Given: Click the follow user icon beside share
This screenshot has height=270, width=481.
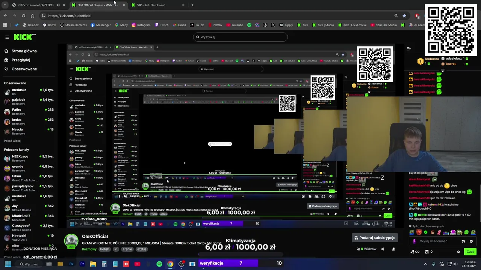Looking at the screenshot, I should coord(393,249).
